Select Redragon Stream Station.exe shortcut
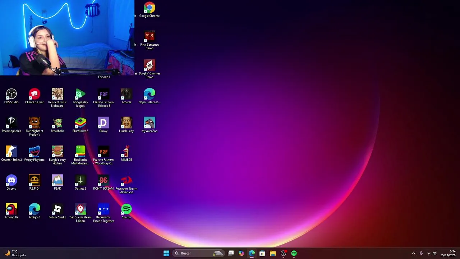 point(126,184)
